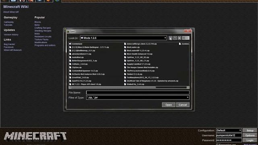Go up one folder level in Open dialog

(171, 38)
